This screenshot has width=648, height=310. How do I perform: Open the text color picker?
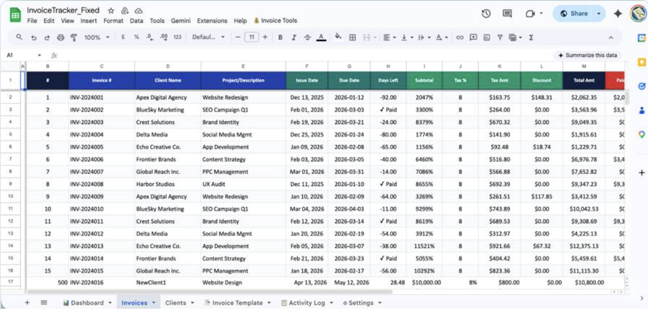pos(321,37)
